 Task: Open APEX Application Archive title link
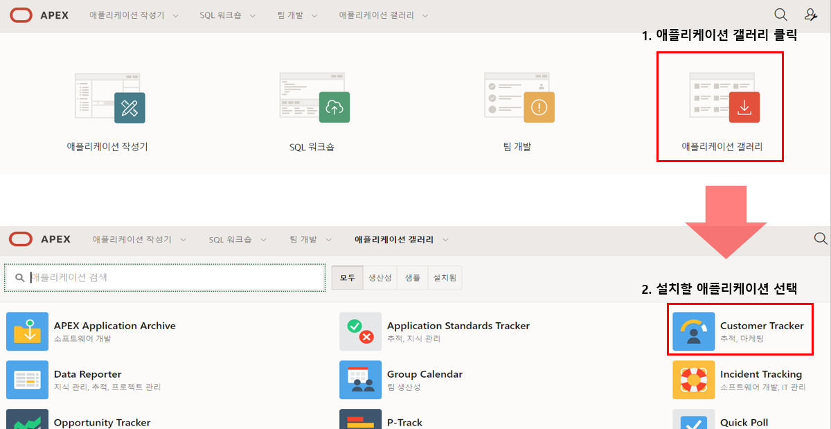pos(115,326)
